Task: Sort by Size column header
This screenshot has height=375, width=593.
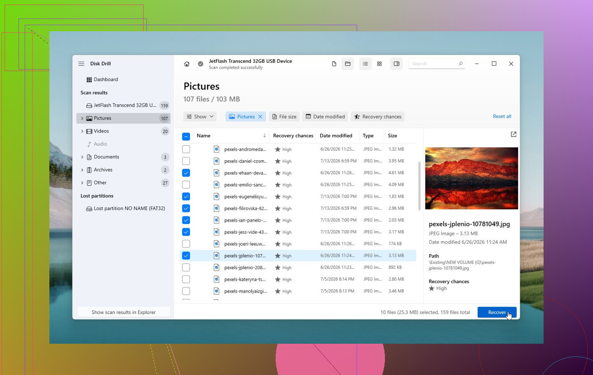Action: pyautogui.click(x=392, y=136)
